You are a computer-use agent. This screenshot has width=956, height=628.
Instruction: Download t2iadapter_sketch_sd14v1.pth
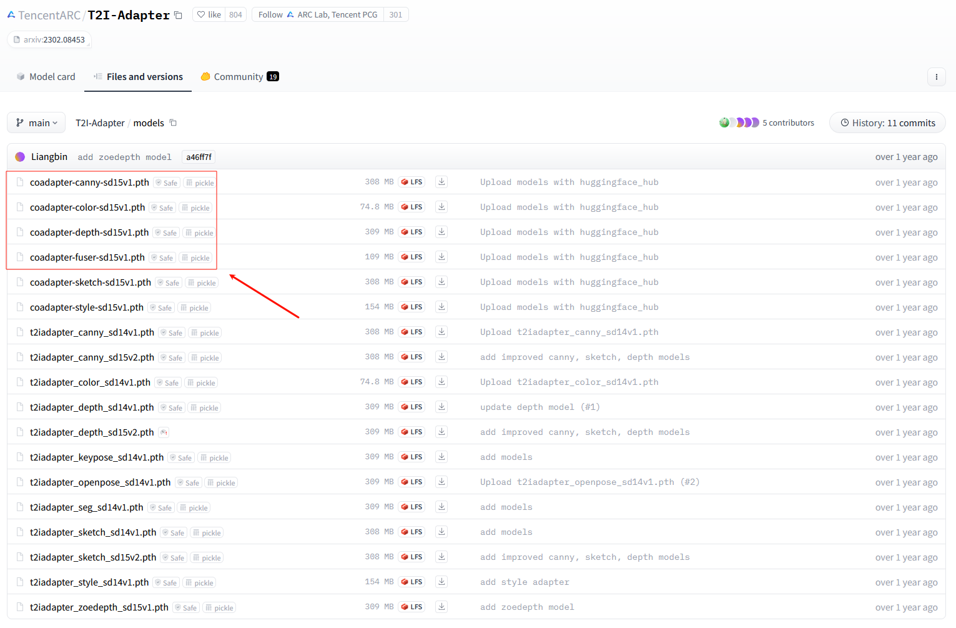point(441,532)
